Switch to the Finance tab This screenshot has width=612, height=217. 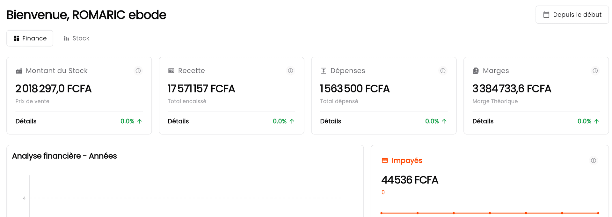pos(30,38)
